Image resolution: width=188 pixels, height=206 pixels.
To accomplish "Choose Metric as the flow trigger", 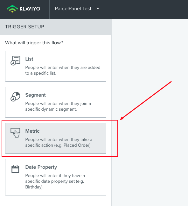I will point(56,138).
